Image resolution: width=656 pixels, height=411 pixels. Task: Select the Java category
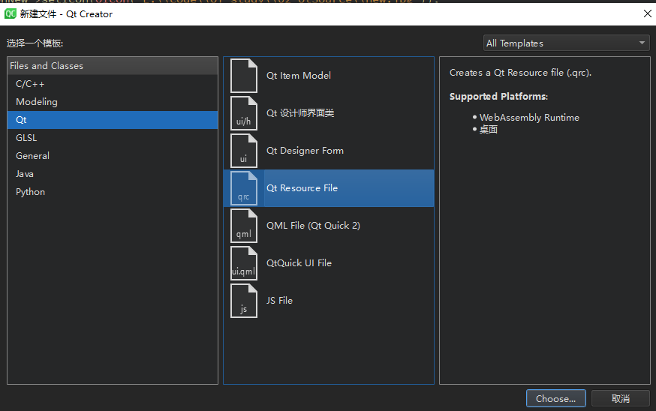tap(25, 174)
